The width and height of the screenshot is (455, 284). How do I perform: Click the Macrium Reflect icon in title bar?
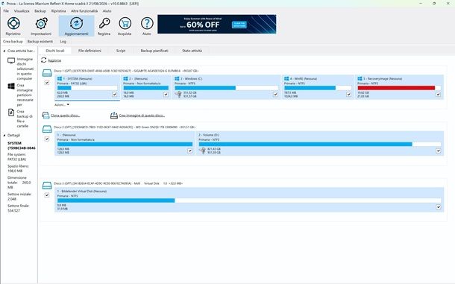(x=3, y=4)
